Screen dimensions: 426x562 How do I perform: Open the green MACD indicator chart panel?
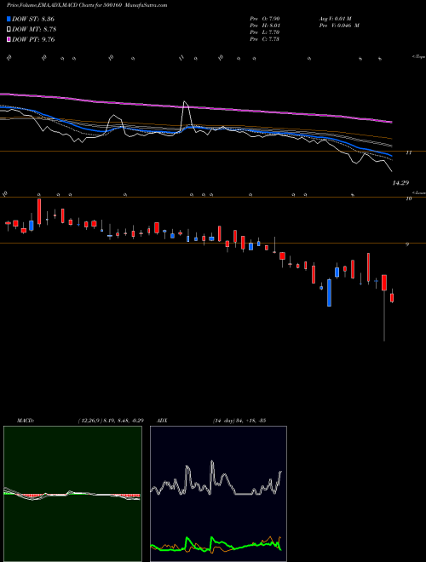click(x=72, y=494)
